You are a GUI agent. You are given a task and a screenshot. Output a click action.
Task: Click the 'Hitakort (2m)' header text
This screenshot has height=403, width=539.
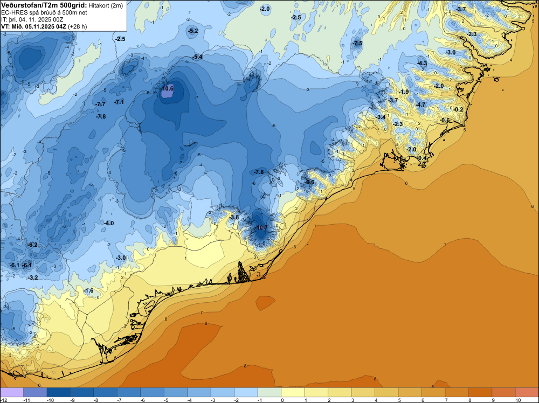(106, 5)
